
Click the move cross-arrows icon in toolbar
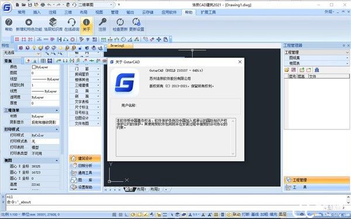[159, 39]
